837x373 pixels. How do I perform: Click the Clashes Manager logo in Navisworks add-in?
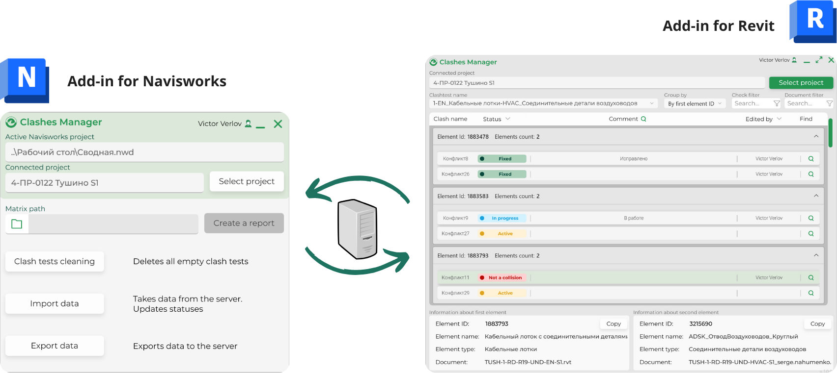point(11,122)
